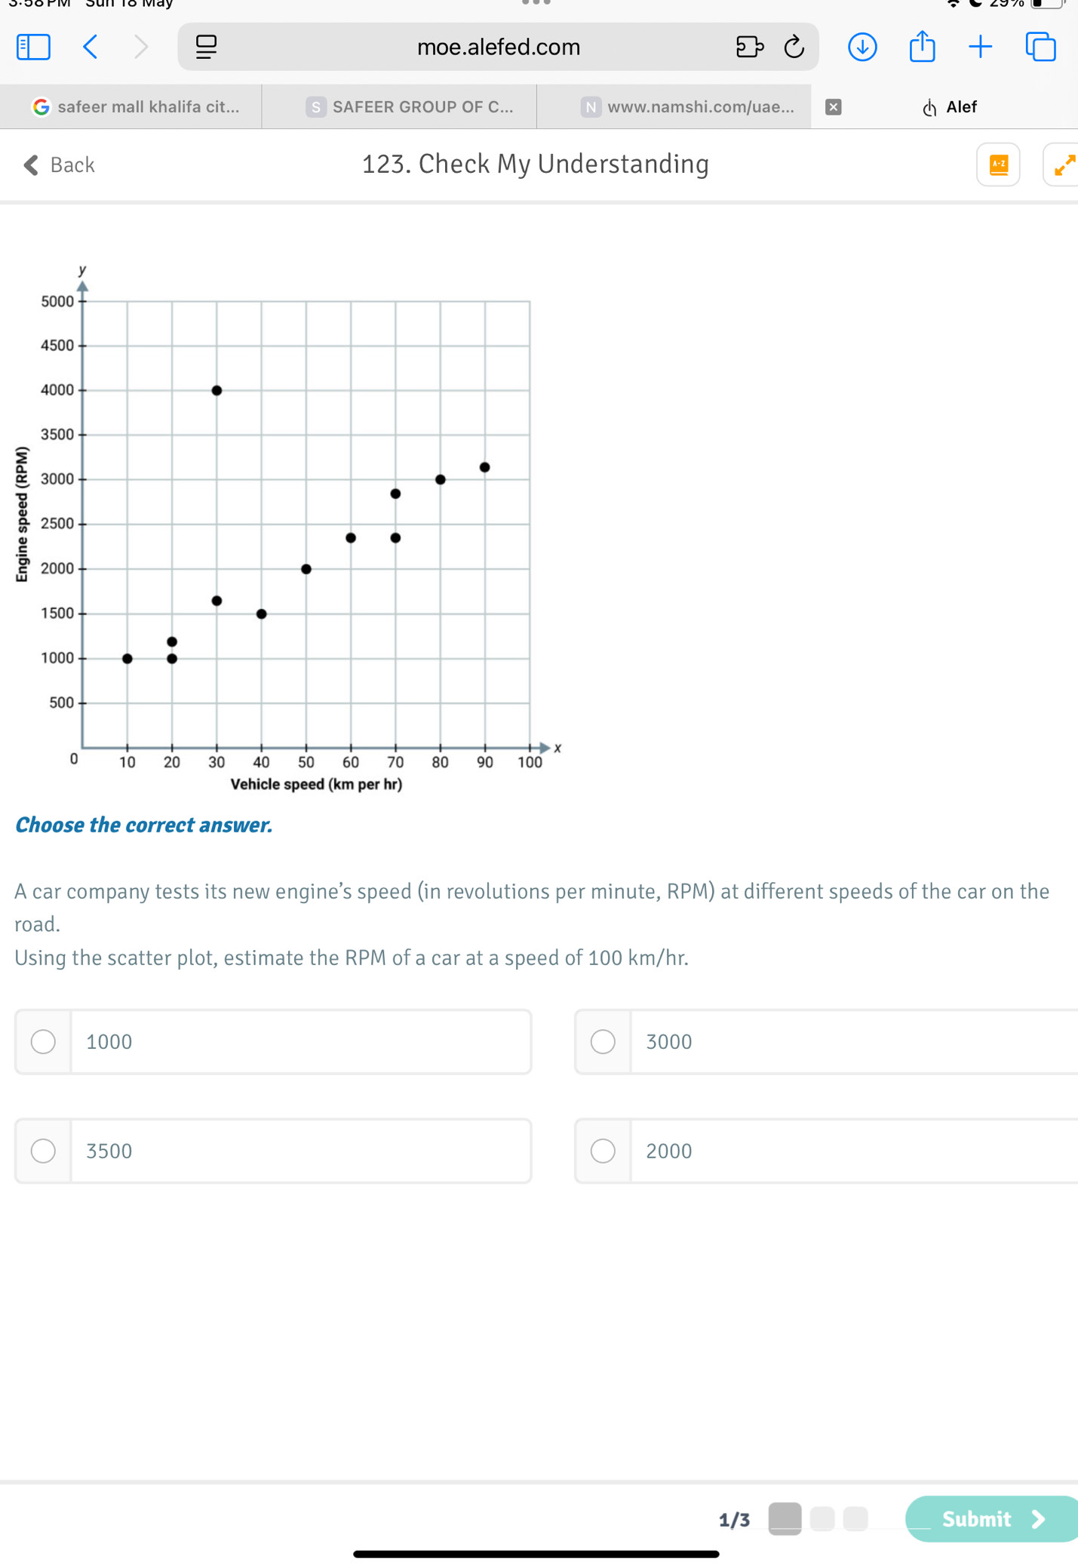
Task: Toggle the Safari sidebar icon
Action: (33, 47)
